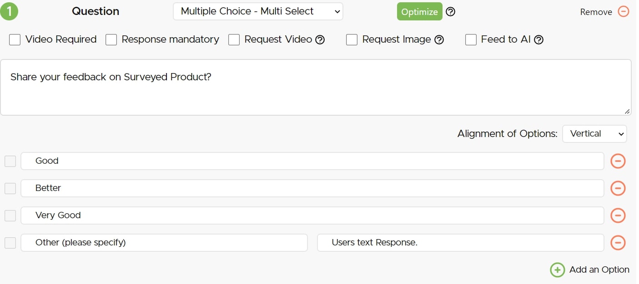Remove the "Very Good" option
The image size is (639, 284).
tap(618, 215)
